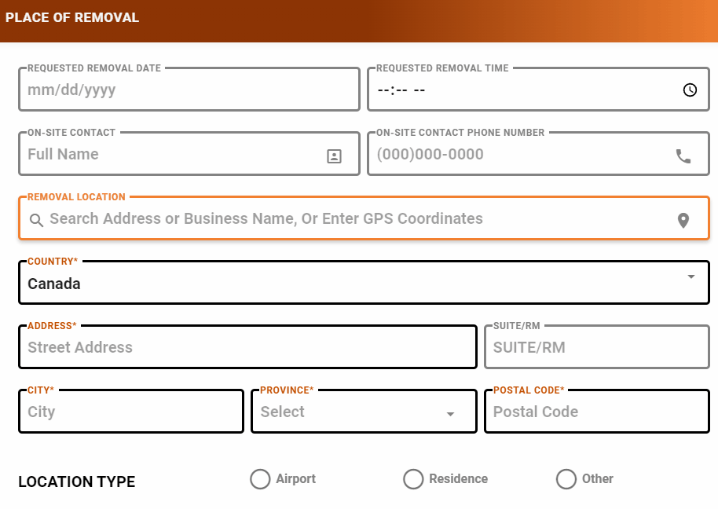Click the magnifier search icon in Removal Location

tap(36, 221)
